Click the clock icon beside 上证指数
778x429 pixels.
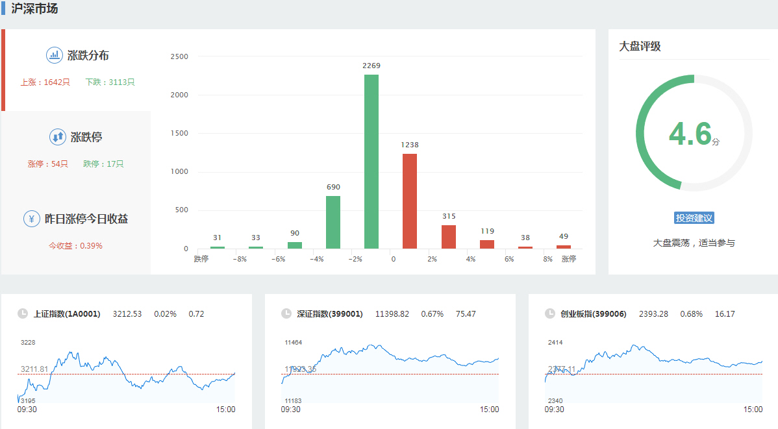(x=23, y=313)
